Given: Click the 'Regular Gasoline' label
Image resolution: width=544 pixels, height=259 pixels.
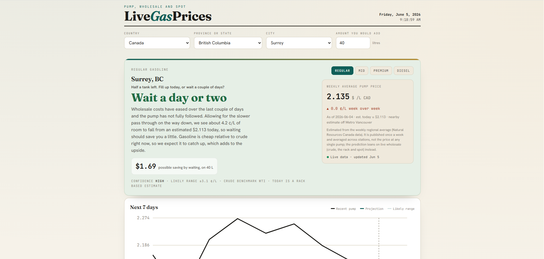Looking at the screenshot, I should 150,70.
